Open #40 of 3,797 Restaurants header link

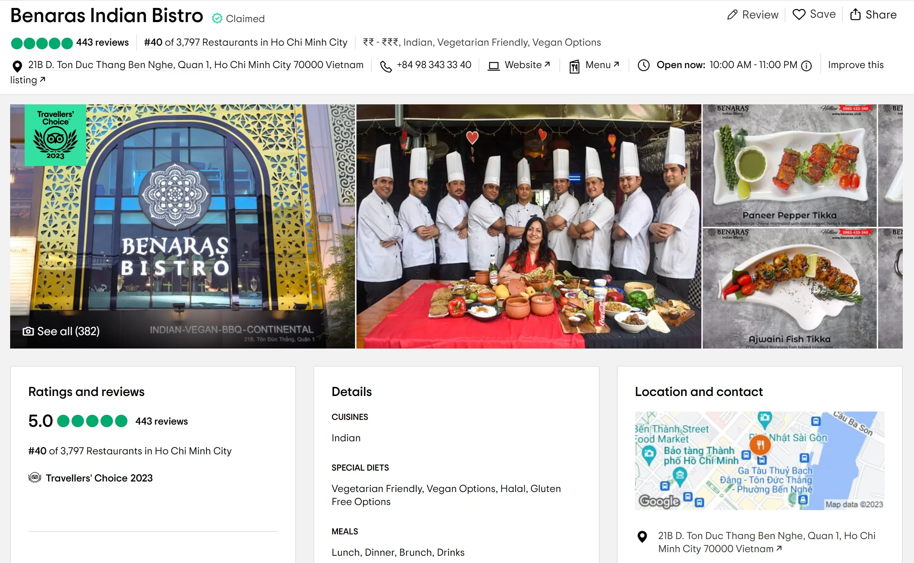246,42
